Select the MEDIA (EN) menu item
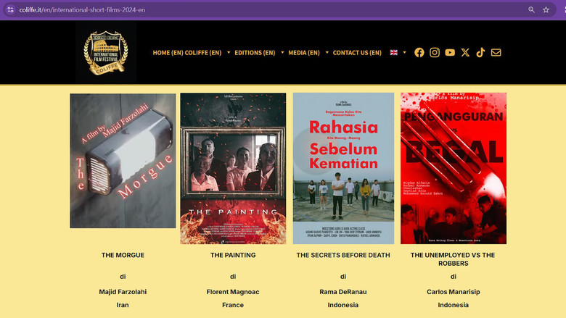 [303, 53]
